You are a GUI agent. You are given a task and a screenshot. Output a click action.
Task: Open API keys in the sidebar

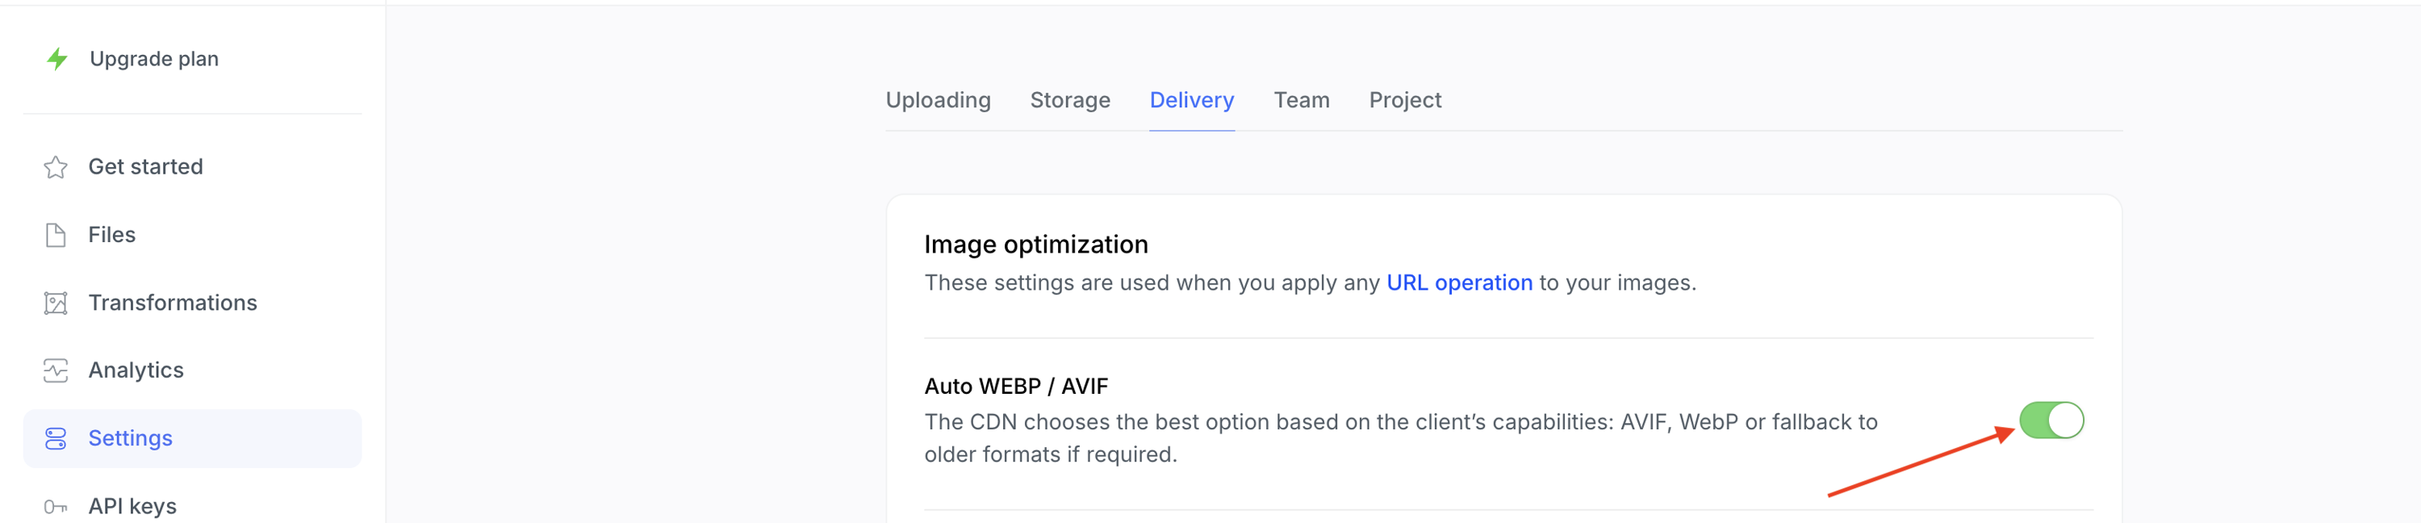tap(132, 507)
